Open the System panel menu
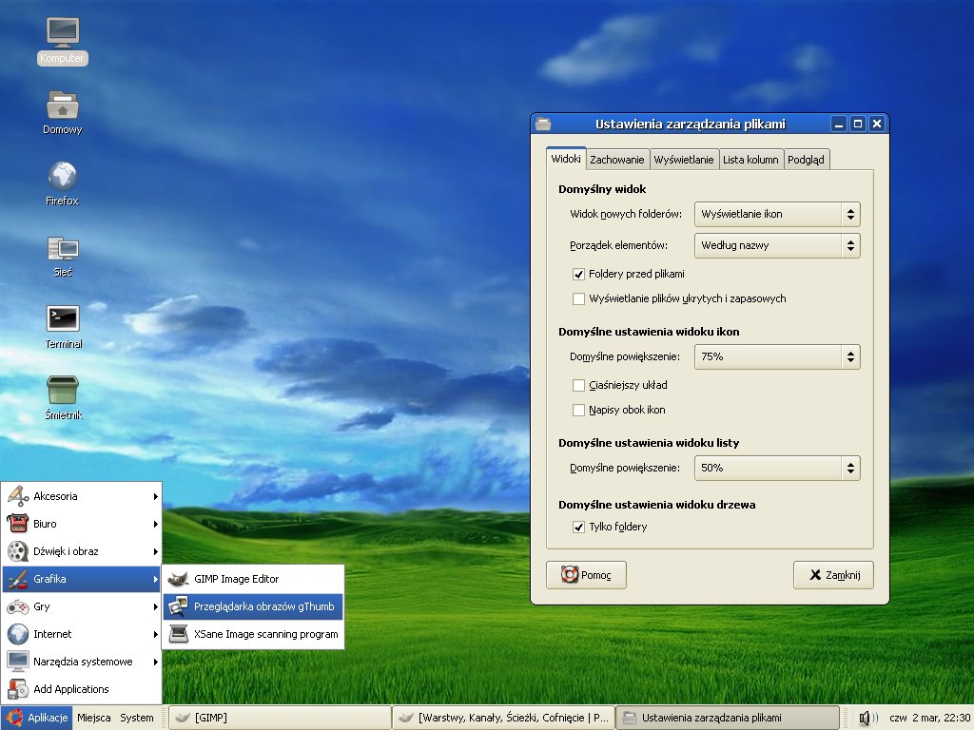 pyautogui.click(x=137, y=718)
